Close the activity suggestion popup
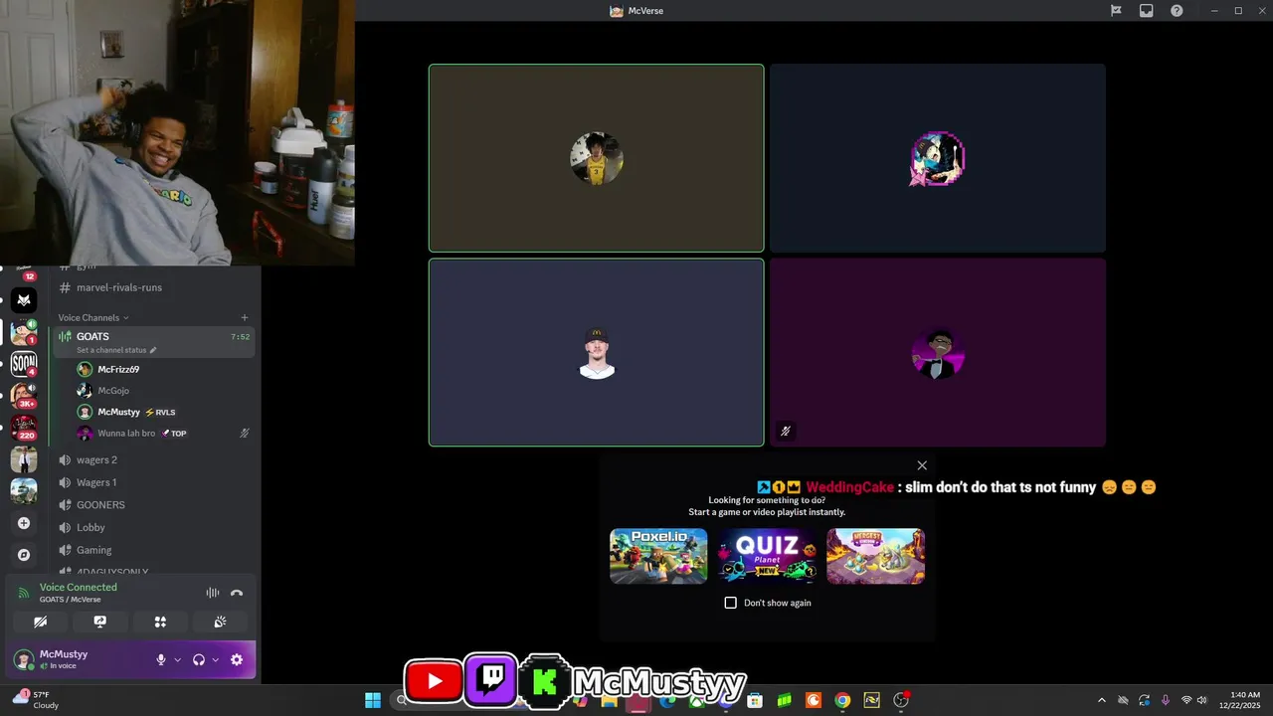The height and width of the screenshot is (716, 1273). (x=922, y=465)
